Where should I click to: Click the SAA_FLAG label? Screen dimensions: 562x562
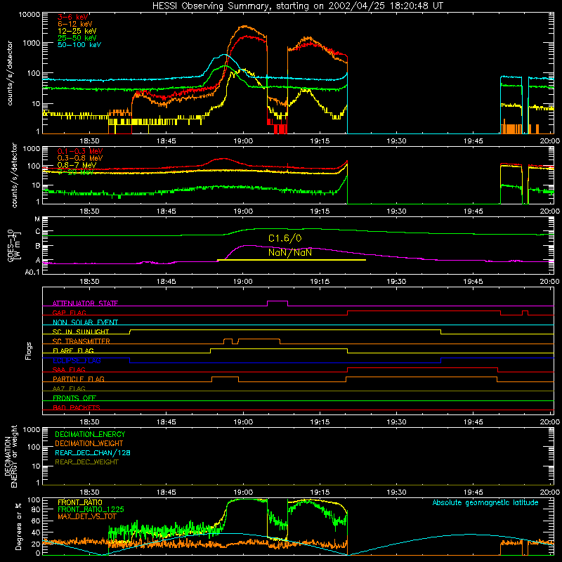click(x=69, y=370)
